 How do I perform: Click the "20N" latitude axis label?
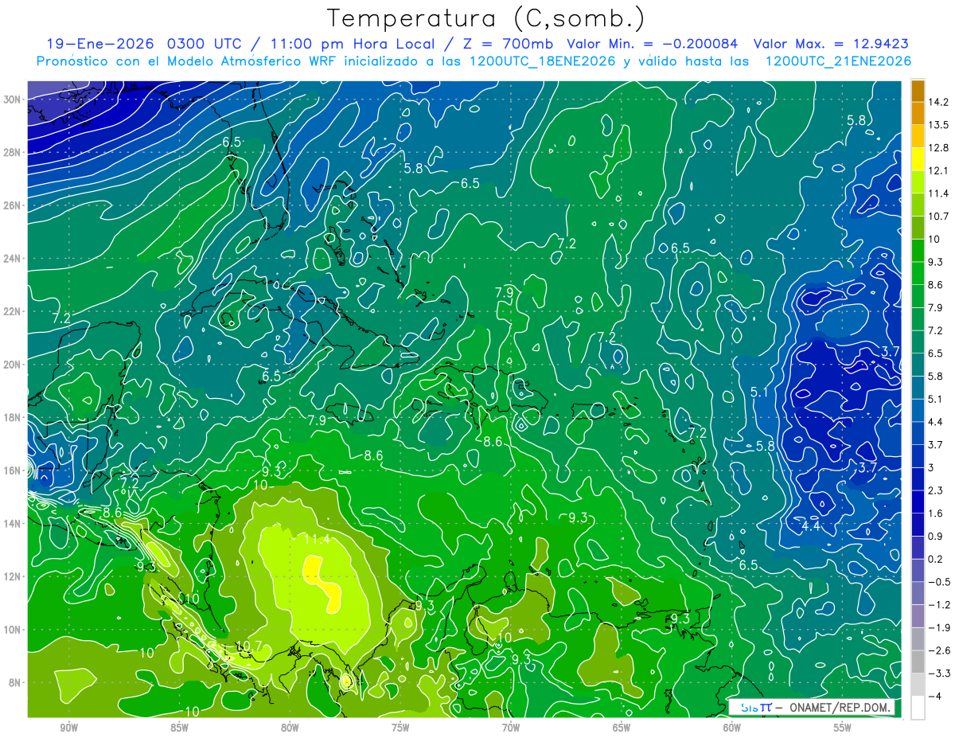click(13, 365)
